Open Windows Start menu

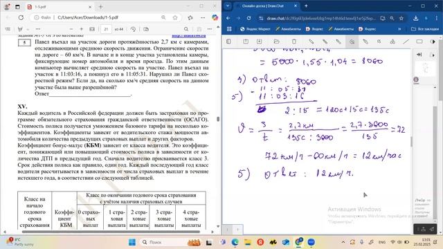pos(132,242)
